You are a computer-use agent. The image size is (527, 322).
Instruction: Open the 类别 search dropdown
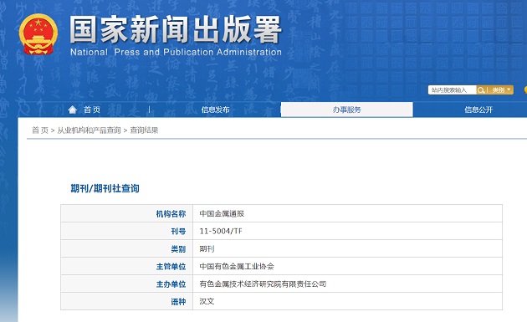point(501,90)
